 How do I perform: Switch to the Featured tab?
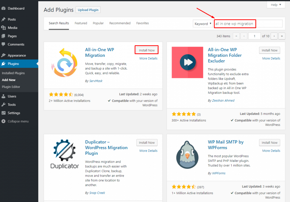pyautogui.click(x=81, y=23)
